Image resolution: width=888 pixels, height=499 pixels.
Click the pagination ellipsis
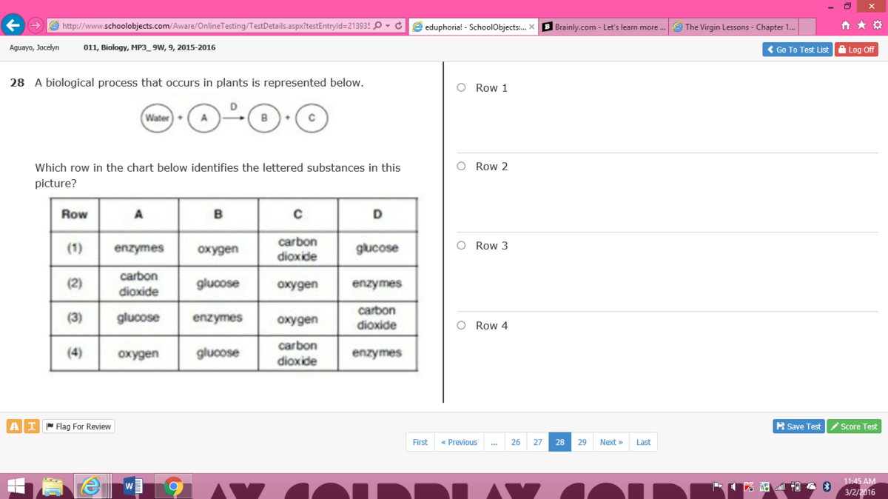[x=494, y=442]
